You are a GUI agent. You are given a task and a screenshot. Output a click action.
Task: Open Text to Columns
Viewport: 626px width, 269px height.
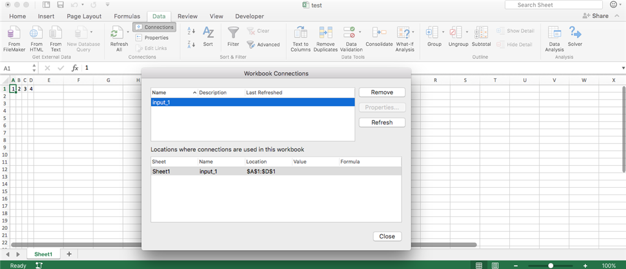pyautogui.click(x=301, y=39)
